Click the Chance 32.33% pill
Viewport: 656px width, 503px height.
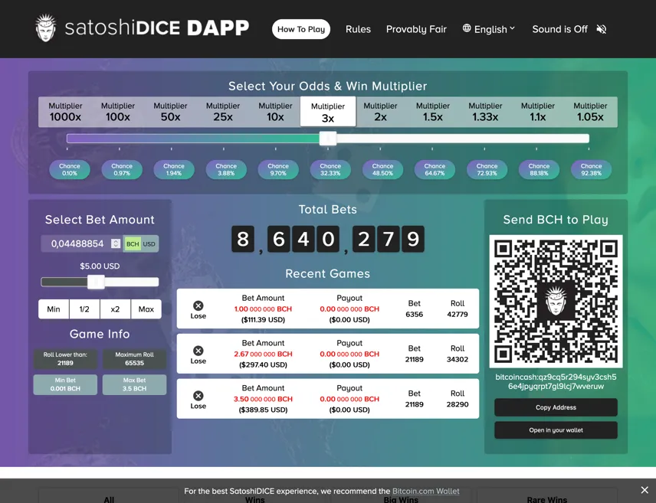(x=330, y=169)
